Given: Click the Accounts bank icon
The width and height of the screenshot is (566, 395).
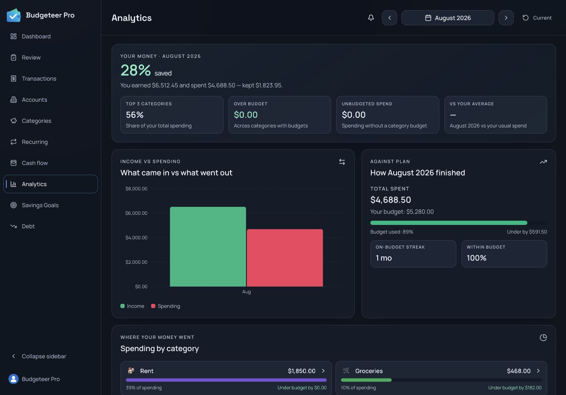Looking at the screenshot, I should (x=14, y=100).
